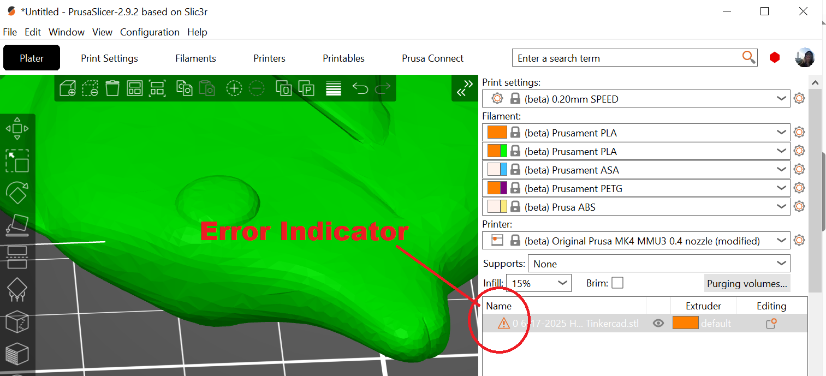Click the Add instance plus icon
This screenshot has width=826, height=376.
pyautogui.click(x=234, y=88)
